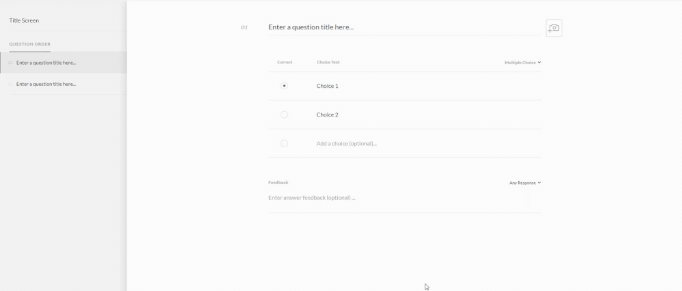Image resolution: width=682 pixels, height=291 pixels.
Task: Select the first question in the sidebar
Action: click(x=46, y=63)
